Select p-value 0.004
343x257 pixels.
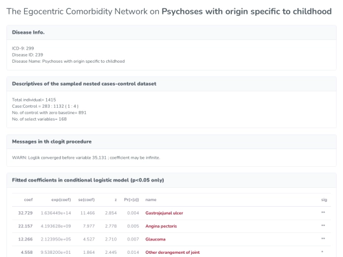tap(133, 213)
